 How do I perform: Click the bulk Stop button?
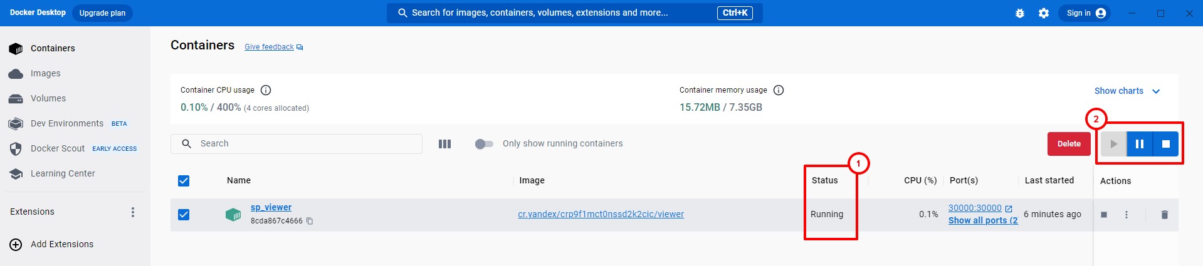point(1166,144)
